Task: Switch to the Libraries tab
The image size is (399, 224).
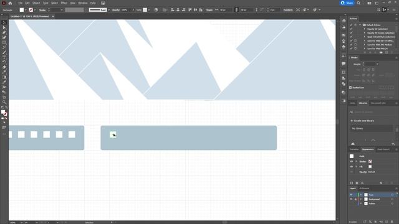Action: 363,103
